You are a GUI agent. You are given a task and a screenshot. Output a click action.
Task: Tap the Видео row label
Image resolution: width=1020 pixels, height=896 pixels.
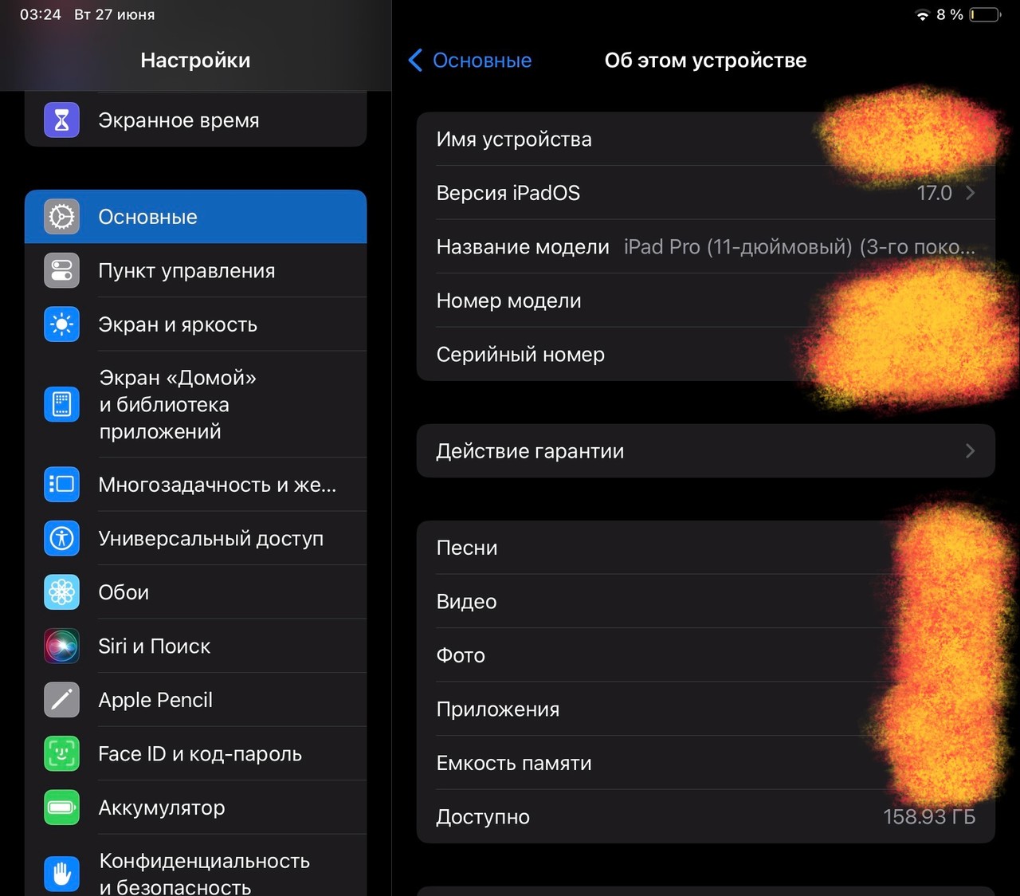(x=466, y=602)
